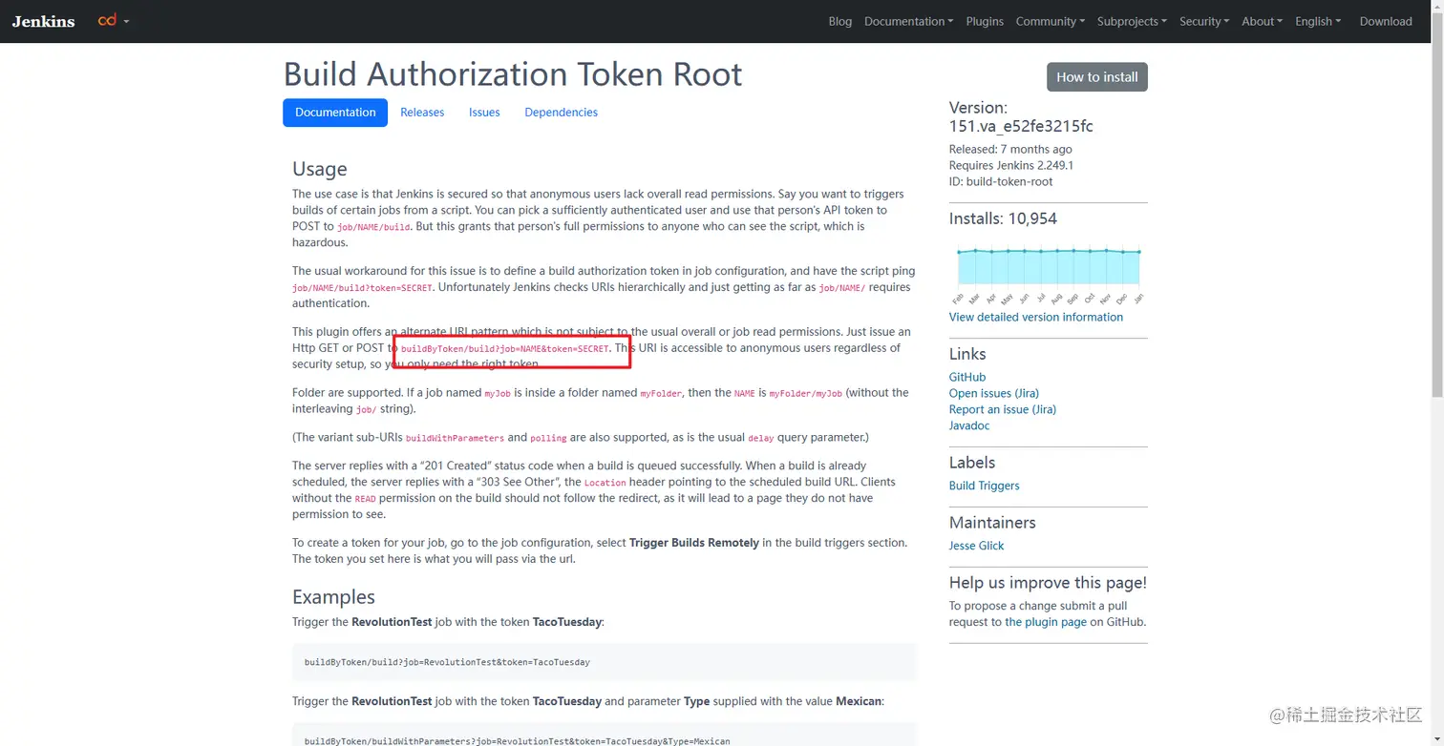Click the Usage heading
The width and height of the screenshot is (1444, 746).
click(319, 169)
